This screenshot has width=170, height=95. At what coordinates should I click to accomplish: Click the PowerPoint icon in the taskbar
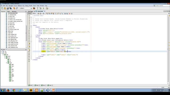coord(53,90)
